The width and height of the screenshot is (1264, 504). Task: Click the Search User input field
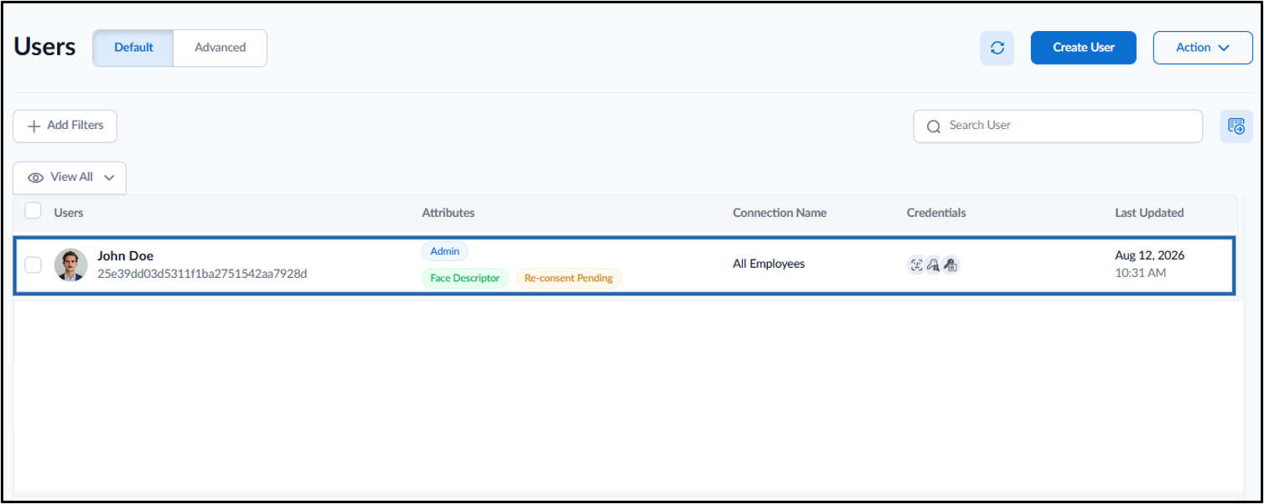point(1058,126)
